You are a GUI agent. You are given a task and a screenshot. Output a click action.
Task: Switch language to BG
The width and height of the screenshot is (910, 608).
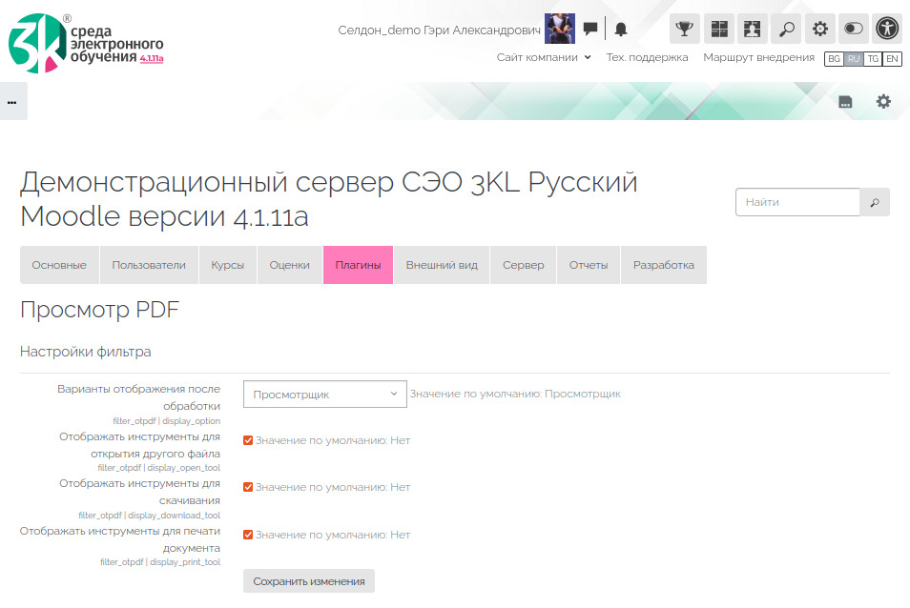coord(834,58)
